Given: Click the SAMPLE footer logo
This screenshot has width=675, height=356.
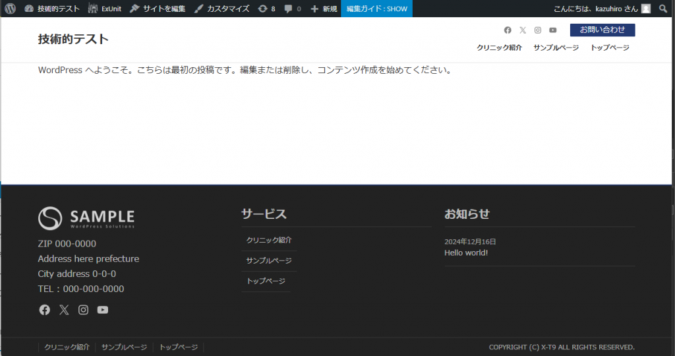Looking at the screenshot, I should pos(86,218).
